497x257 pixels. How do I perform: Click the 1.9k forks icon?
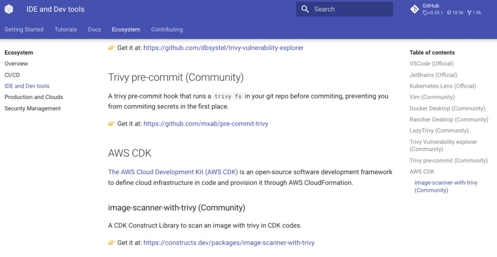469,13
